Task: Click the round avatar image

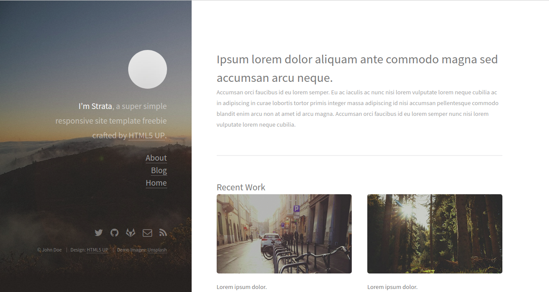Action: tap(148, 69)
